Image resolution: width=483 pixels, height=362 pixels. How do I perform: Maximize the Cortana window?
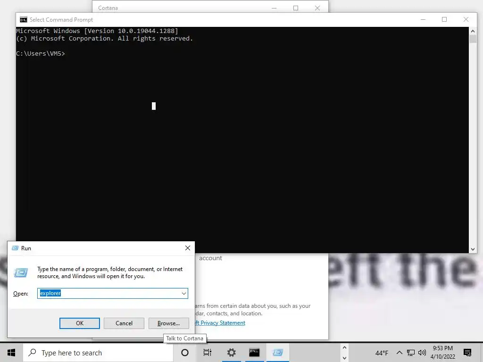(296, 8)
